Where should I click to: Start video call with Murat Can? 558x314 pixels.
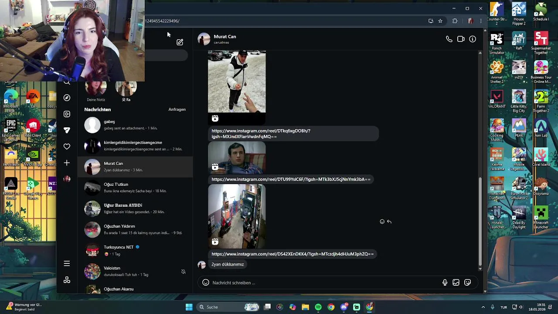pos(461,39)
